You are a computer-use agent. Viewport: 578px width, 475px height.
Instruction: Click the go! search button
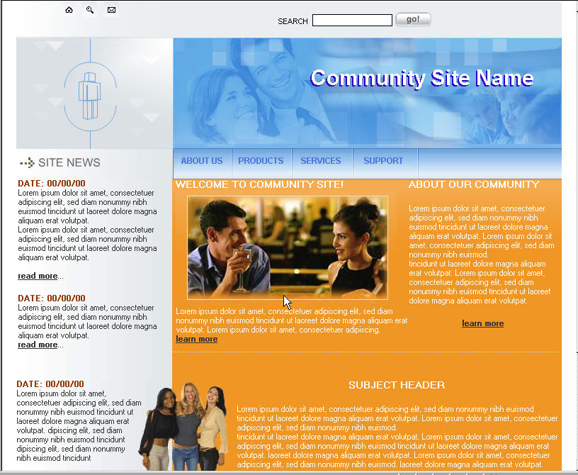coord(413,20)
